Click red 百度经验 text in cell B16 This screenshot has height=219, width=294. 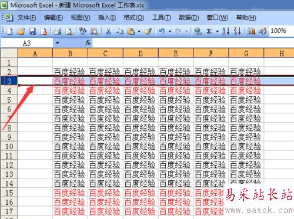tap(69, 202)
